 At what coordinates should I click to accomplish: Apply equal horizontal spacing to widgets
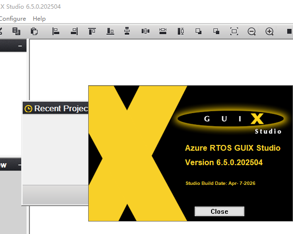(x=145, y=31)
